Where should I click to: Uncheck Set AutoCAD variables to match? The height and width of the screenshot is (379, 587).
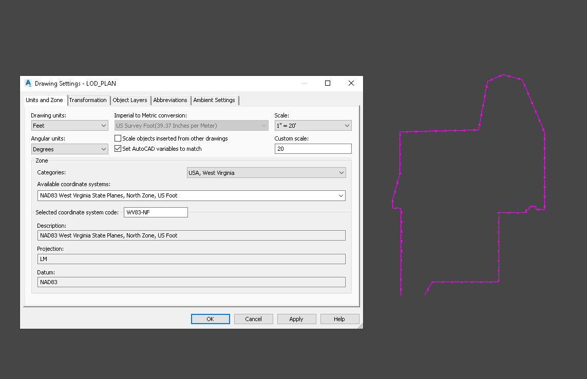118,148
